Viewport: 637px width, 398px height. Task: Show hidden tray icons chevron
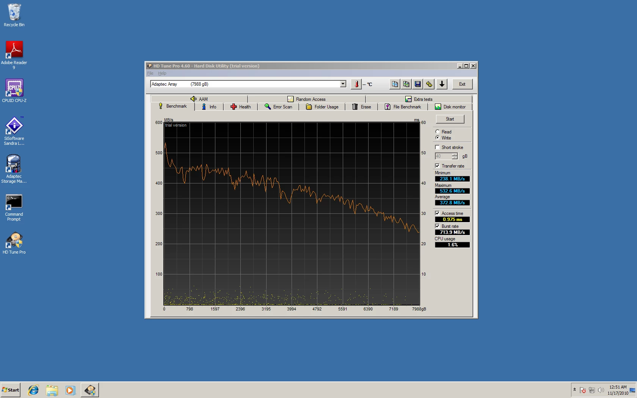click(574, 390)
